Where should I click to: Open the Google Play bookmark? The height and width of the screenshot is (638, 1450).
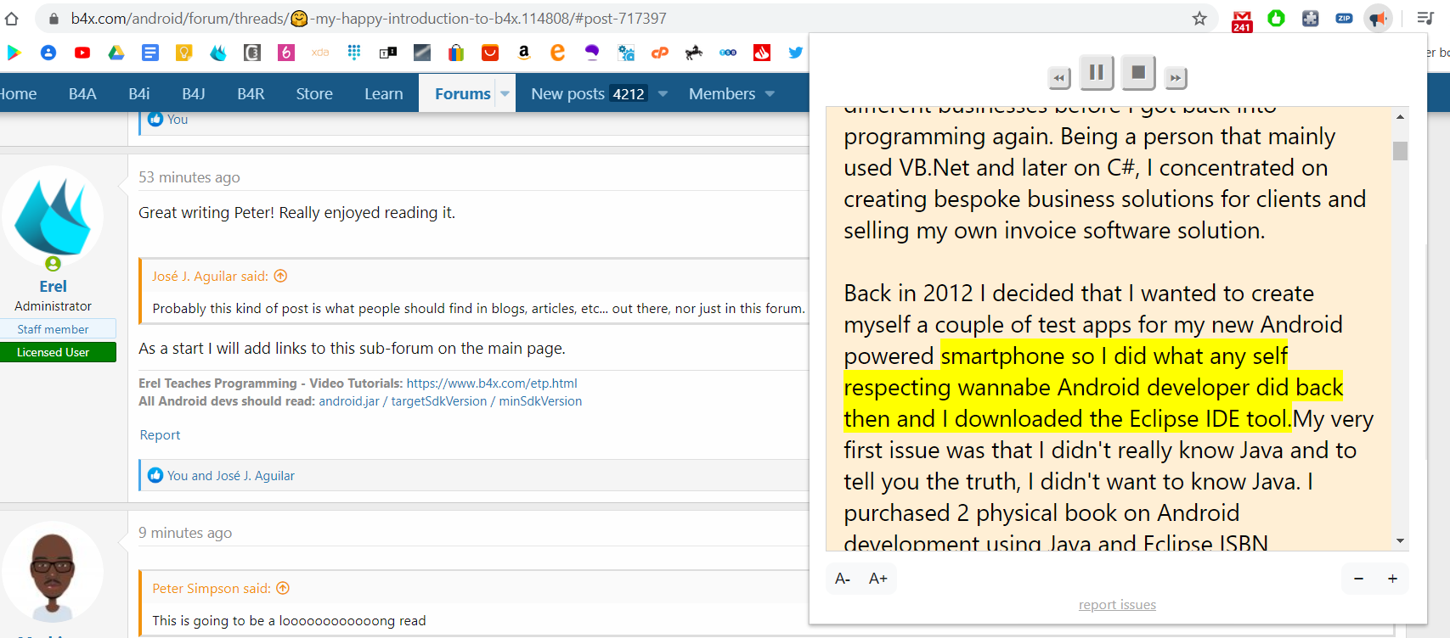click(14, 53)
